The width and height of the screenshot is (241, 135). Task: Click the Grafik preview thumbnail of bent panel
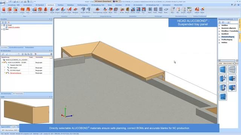click(x=26, y=112)
